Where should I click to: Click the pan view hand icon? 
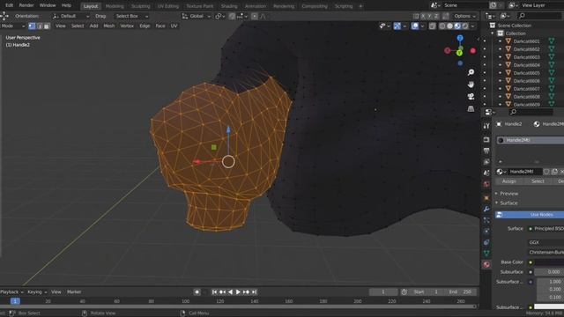(471, 85)
